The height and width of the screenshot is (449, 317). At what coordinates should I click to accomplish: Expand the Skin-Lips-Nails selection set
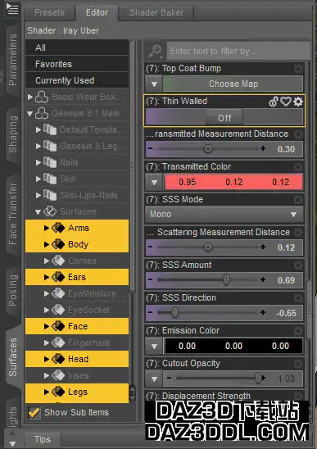coord(38,195)
